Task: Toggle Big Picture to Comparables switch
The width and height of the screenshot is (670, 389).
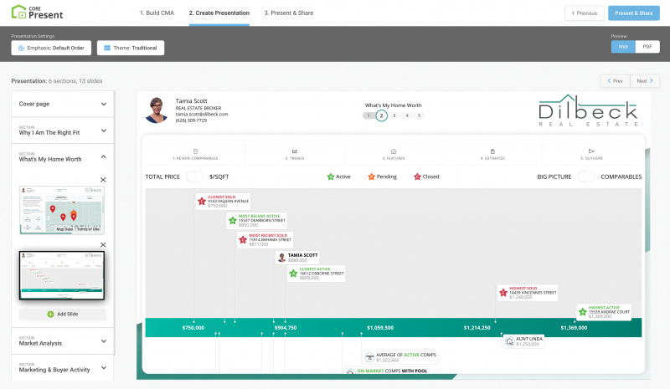Action: tap(585, 177)
